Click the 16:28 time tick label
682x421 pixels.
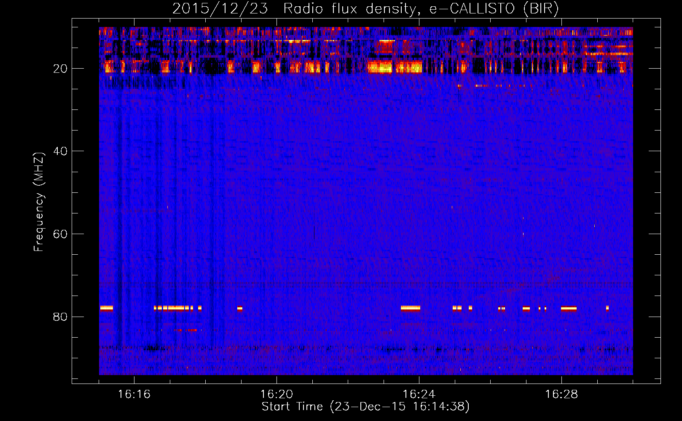[561, 394]
